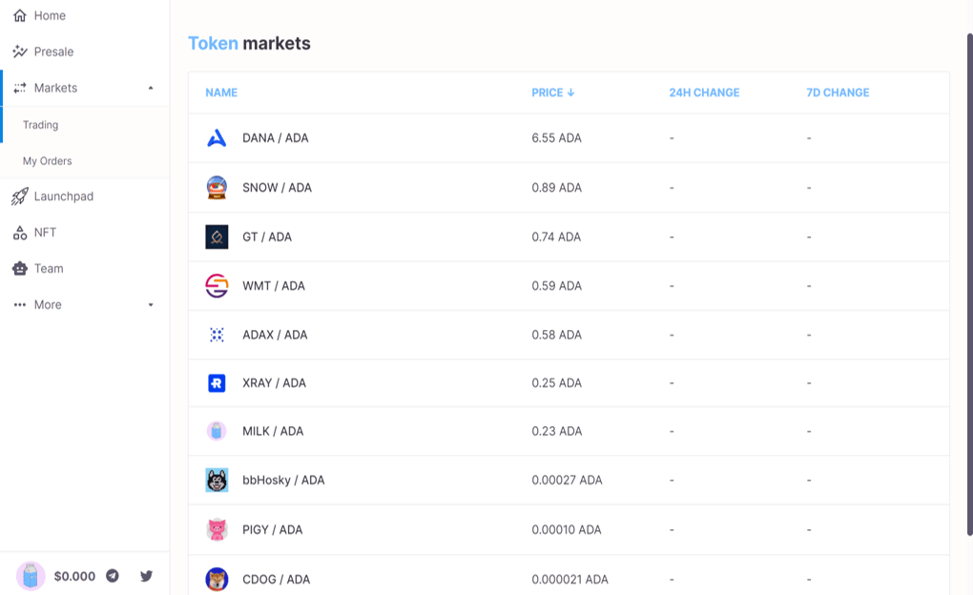
Task: Open the Telegram link icon
Action: [113, 576]
